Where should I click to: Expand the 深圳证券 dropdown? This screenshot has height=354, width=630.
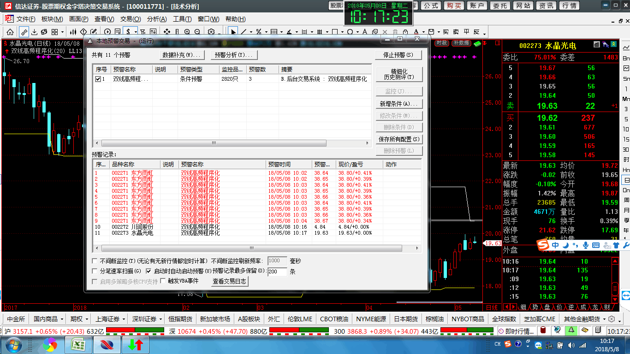(x=160, y=319)
